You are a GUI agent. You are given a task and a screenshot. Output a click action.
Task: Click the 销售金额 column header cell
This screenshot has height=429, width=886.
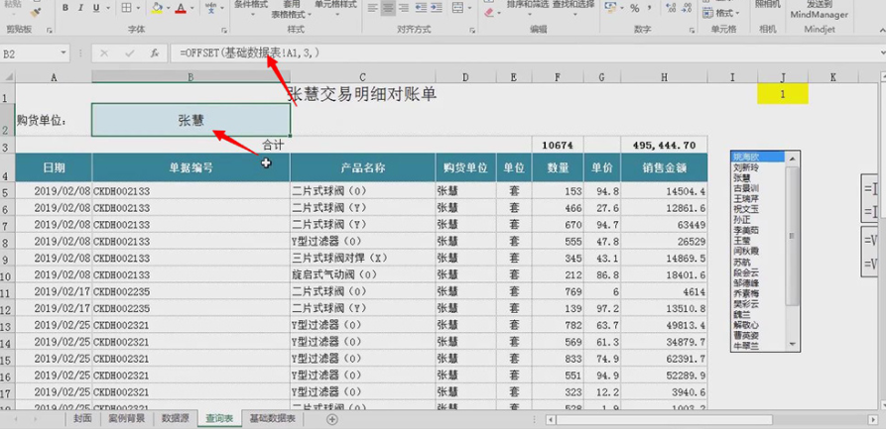664,167
